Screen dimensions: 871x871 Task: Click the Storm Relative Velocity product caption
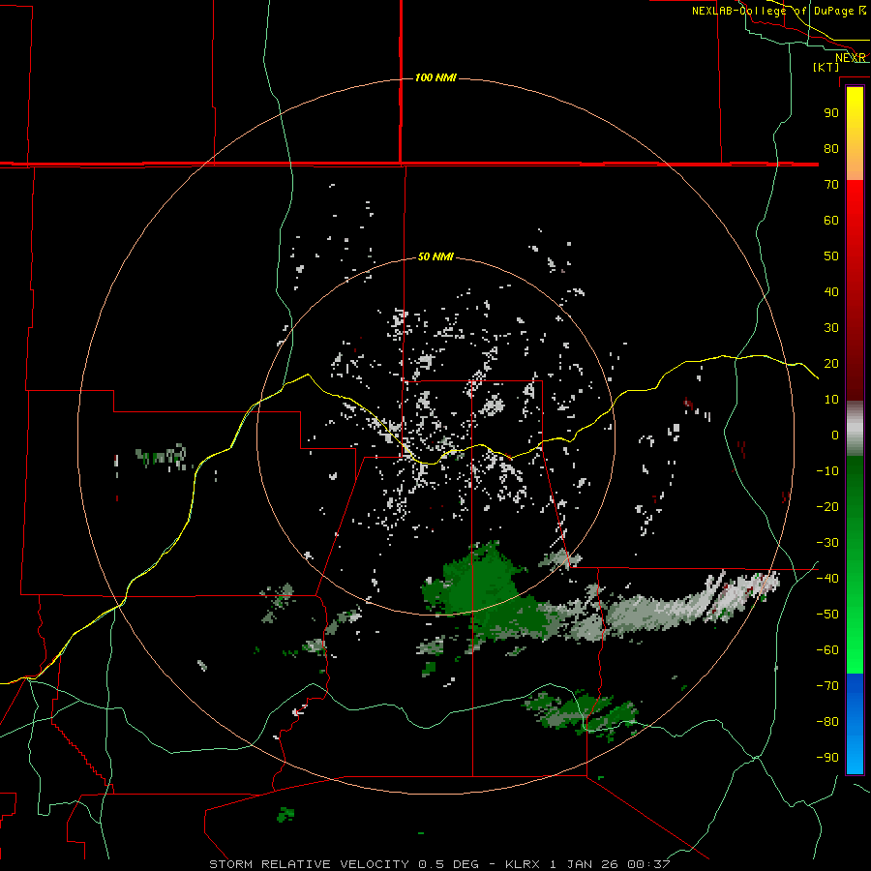click(x=309, y=864)
